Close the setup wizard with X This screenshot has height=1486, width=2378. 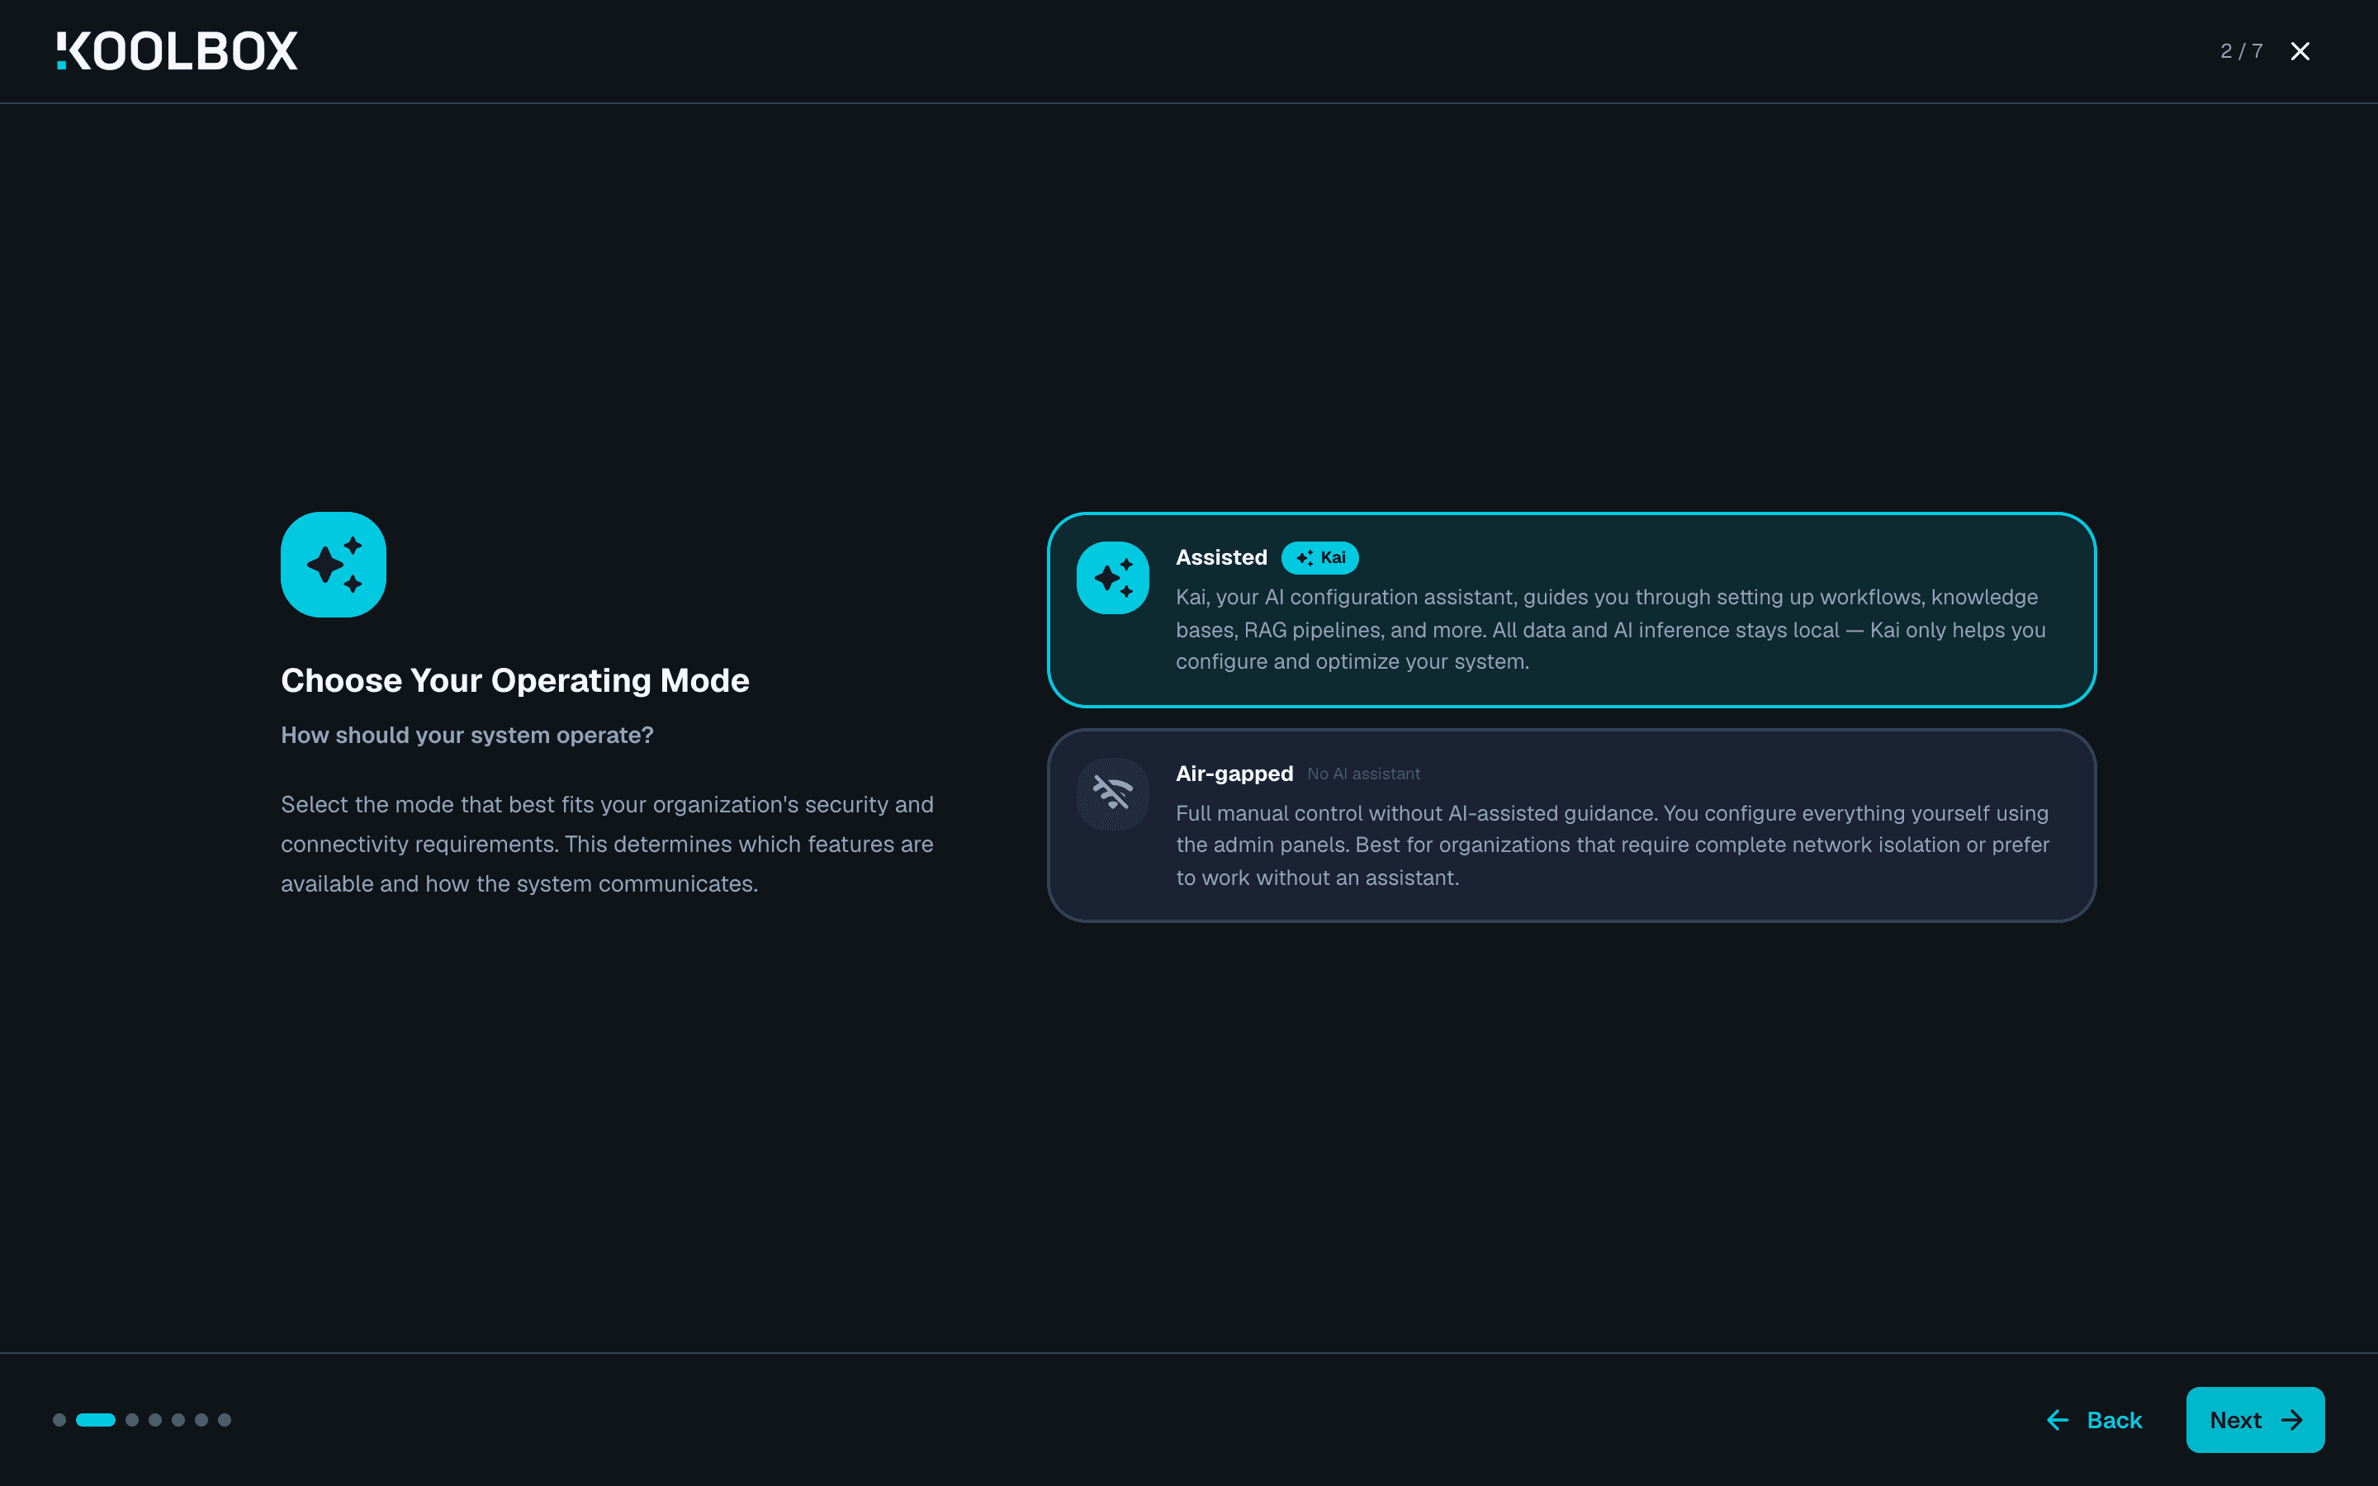click(x=2300, y=51)
